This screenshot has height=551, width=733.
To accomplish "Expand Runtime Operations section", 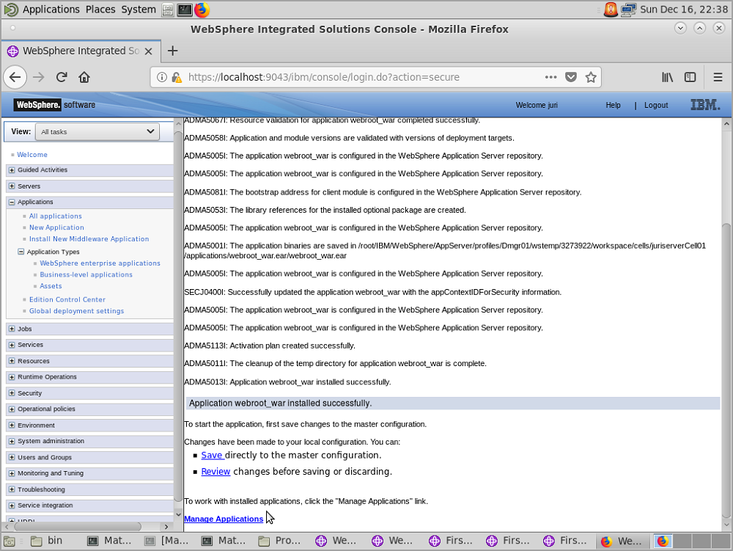I will pos(12,377).
